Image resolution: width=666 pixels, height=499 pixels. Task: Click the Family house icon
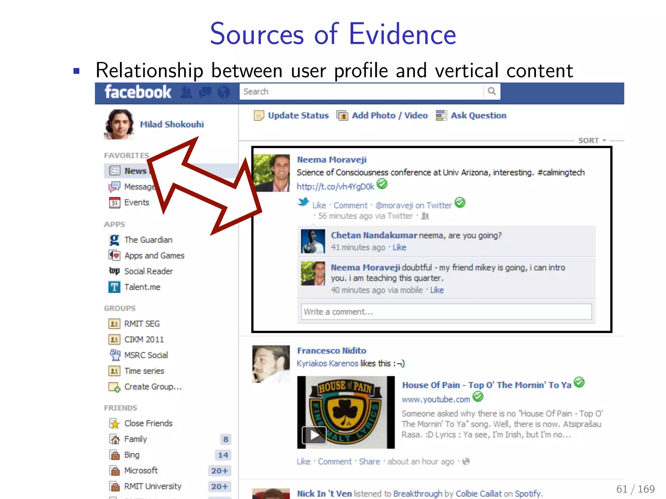click(114, 439)
